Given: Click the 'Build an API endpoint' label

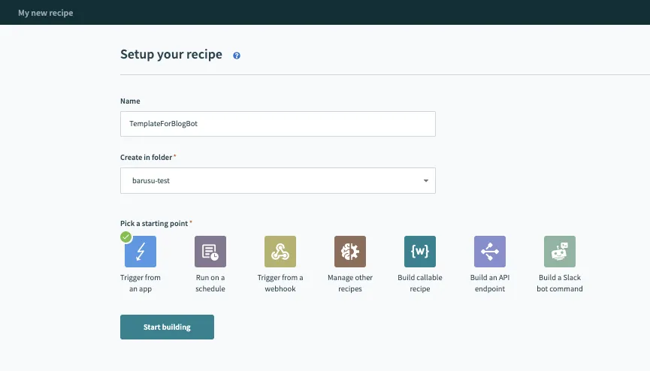Looking at the screenshot, I should (490, 283).
